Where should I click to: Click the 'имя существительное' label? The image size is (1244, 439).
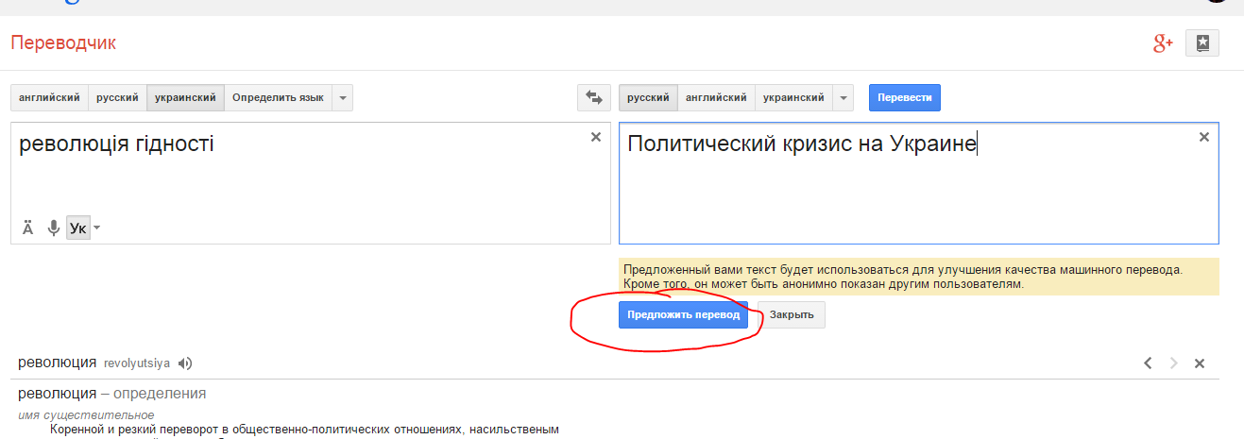click(86, 415)
